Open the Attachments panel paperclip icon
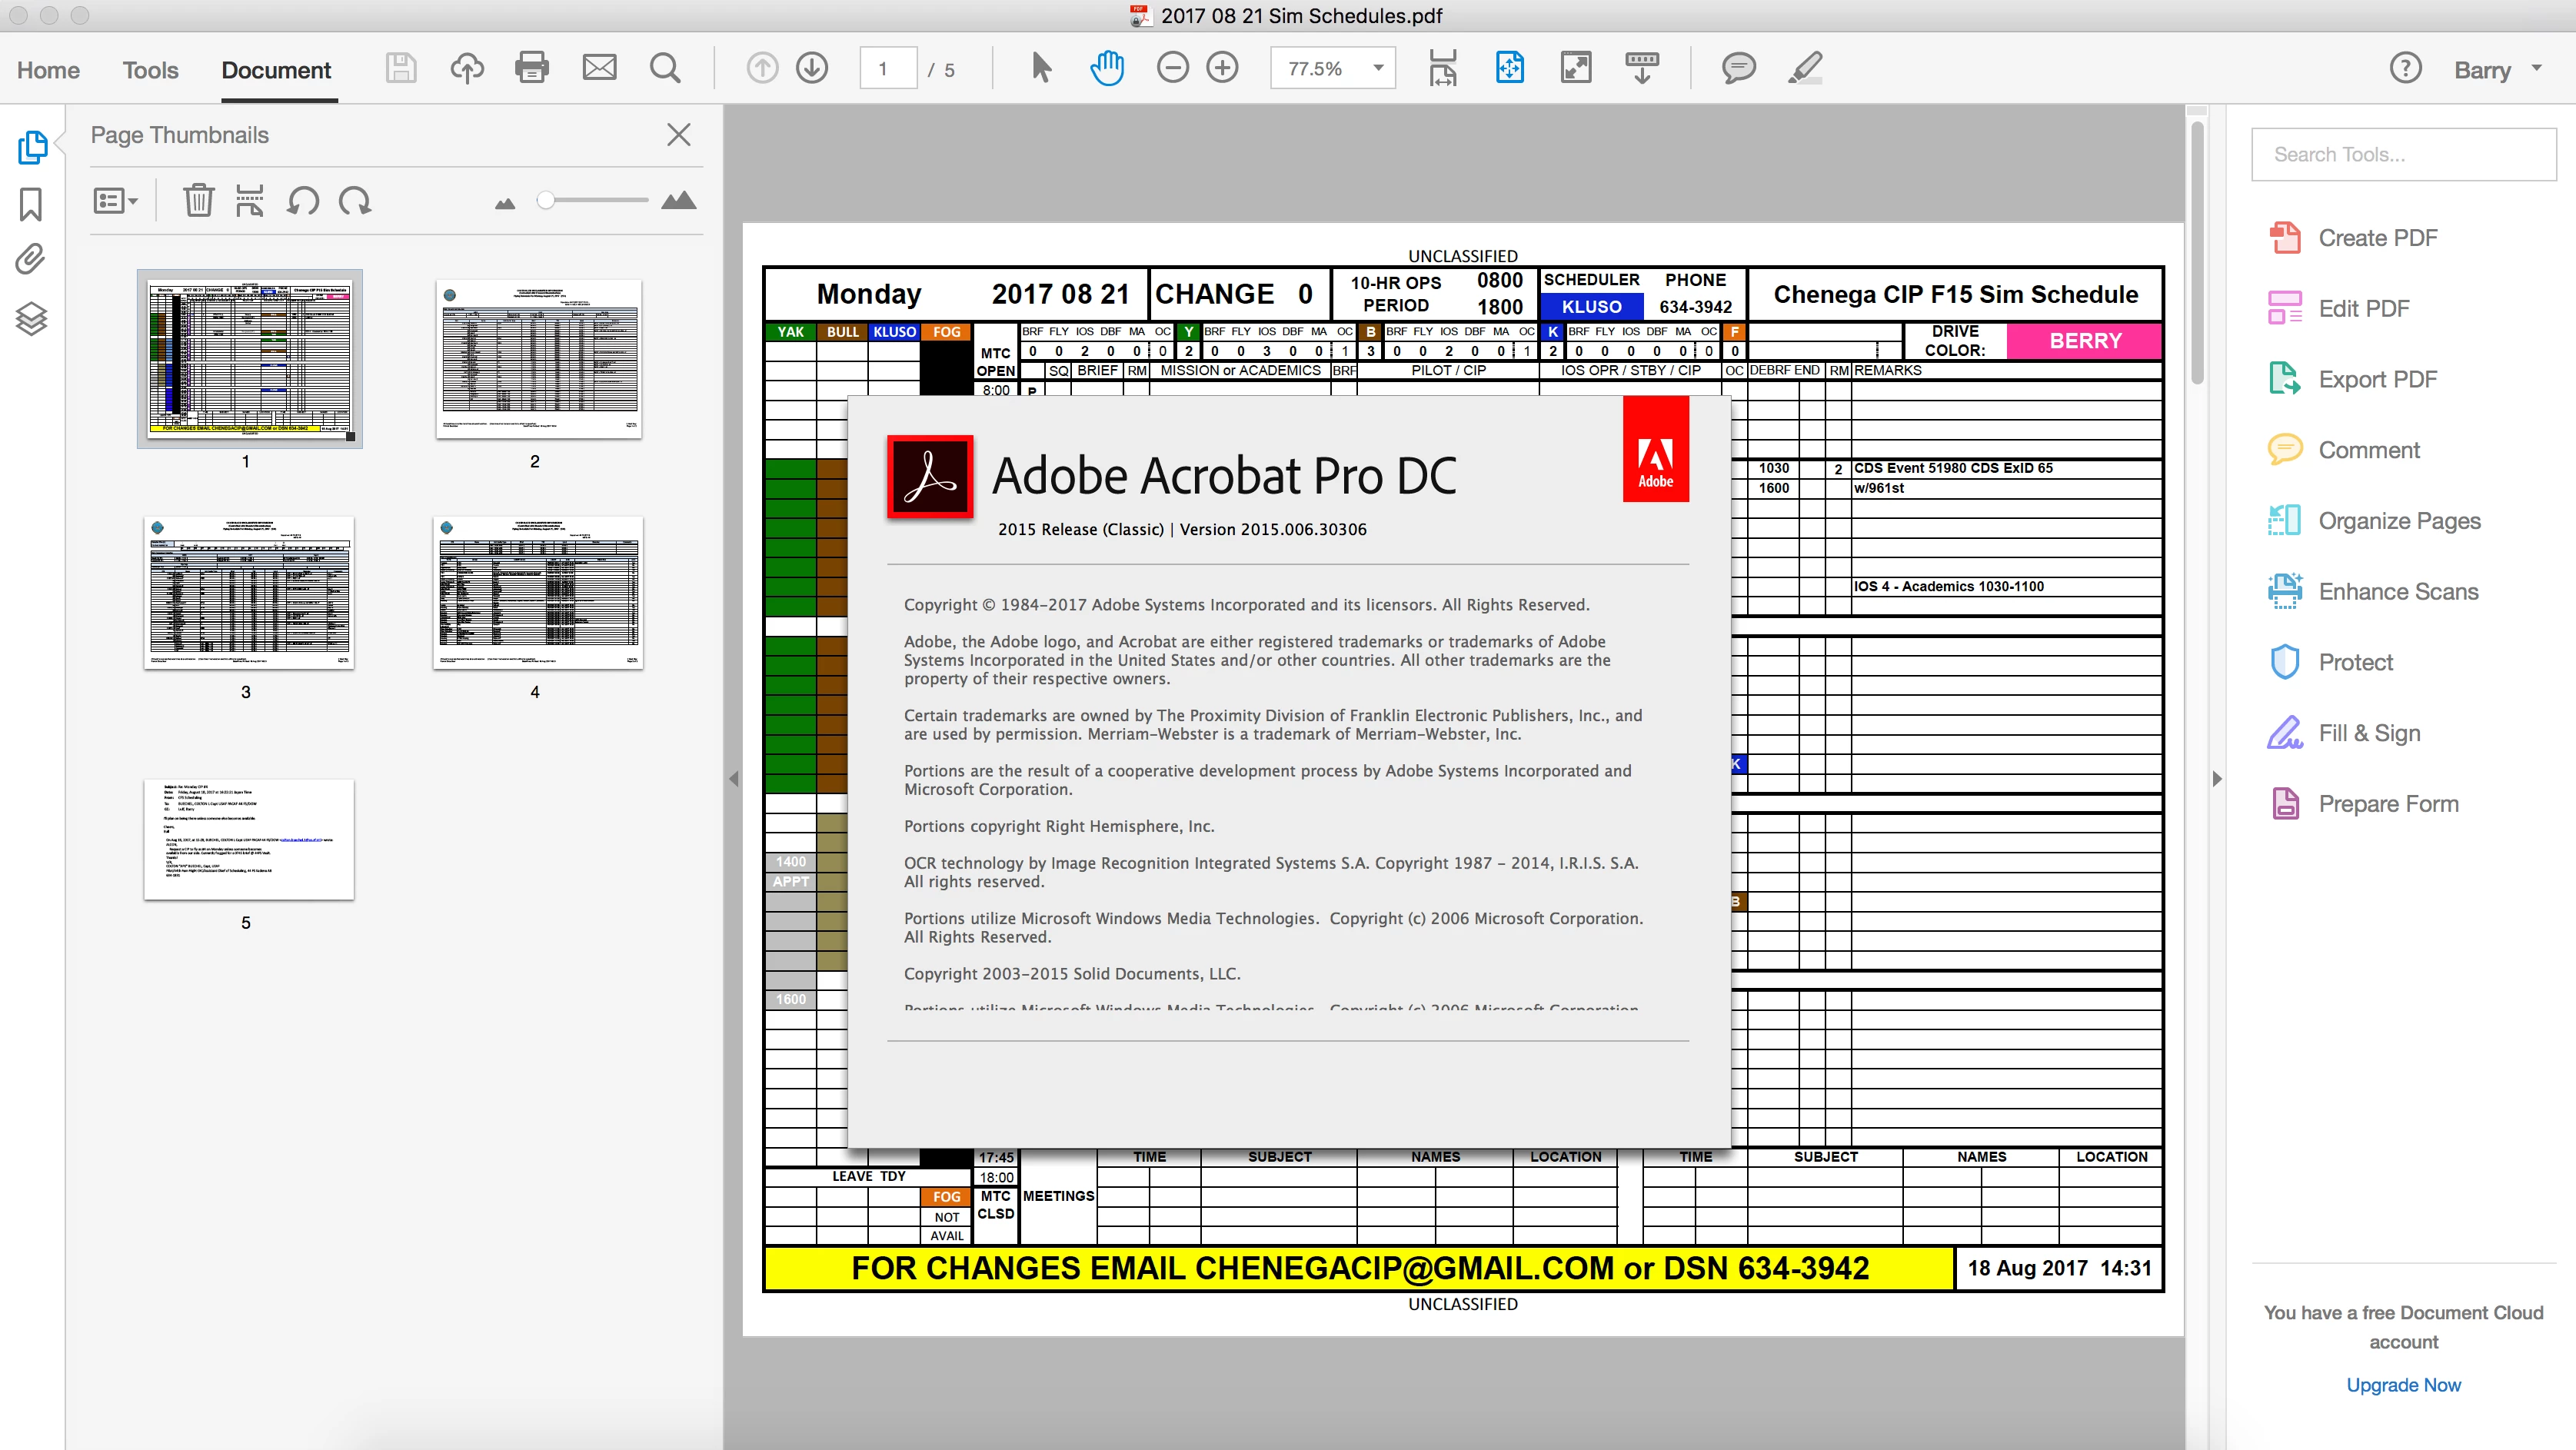The width and height of the screenshot is (2576, 1450). click(31, 260)
